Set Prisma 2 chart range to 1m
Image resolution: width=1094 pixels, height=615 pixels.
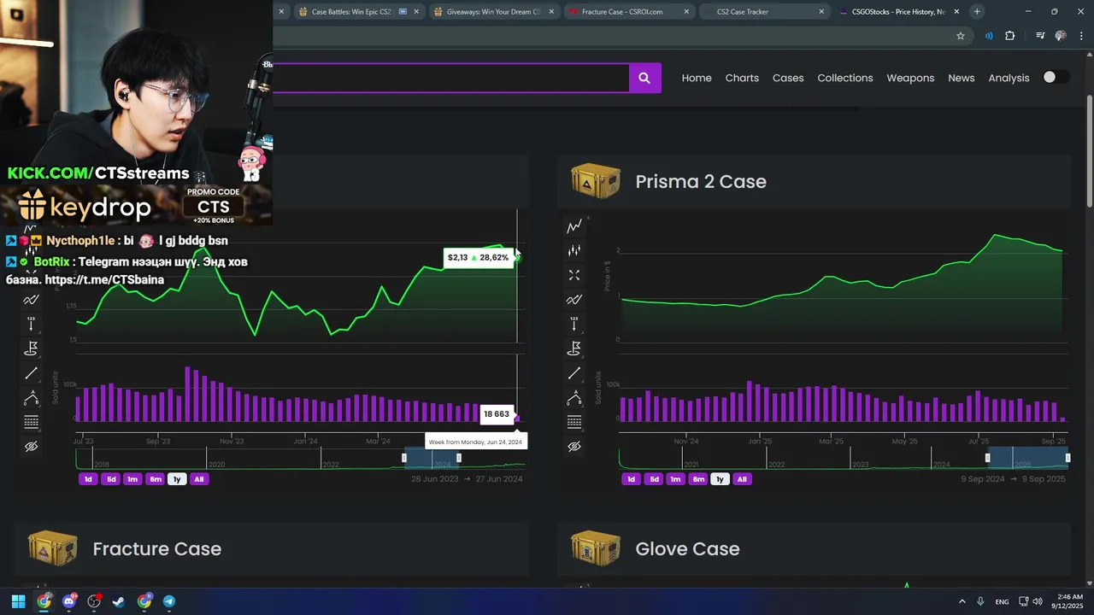[x=676, y=479]
